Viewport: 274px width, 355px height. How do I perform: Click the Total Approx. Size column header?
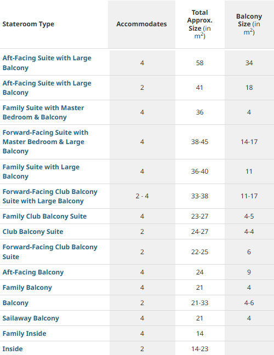point(199,24)
